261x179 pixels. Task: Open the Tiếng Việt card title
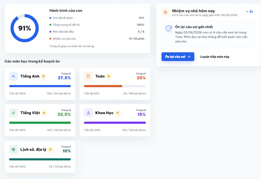(x=30, y=113)
